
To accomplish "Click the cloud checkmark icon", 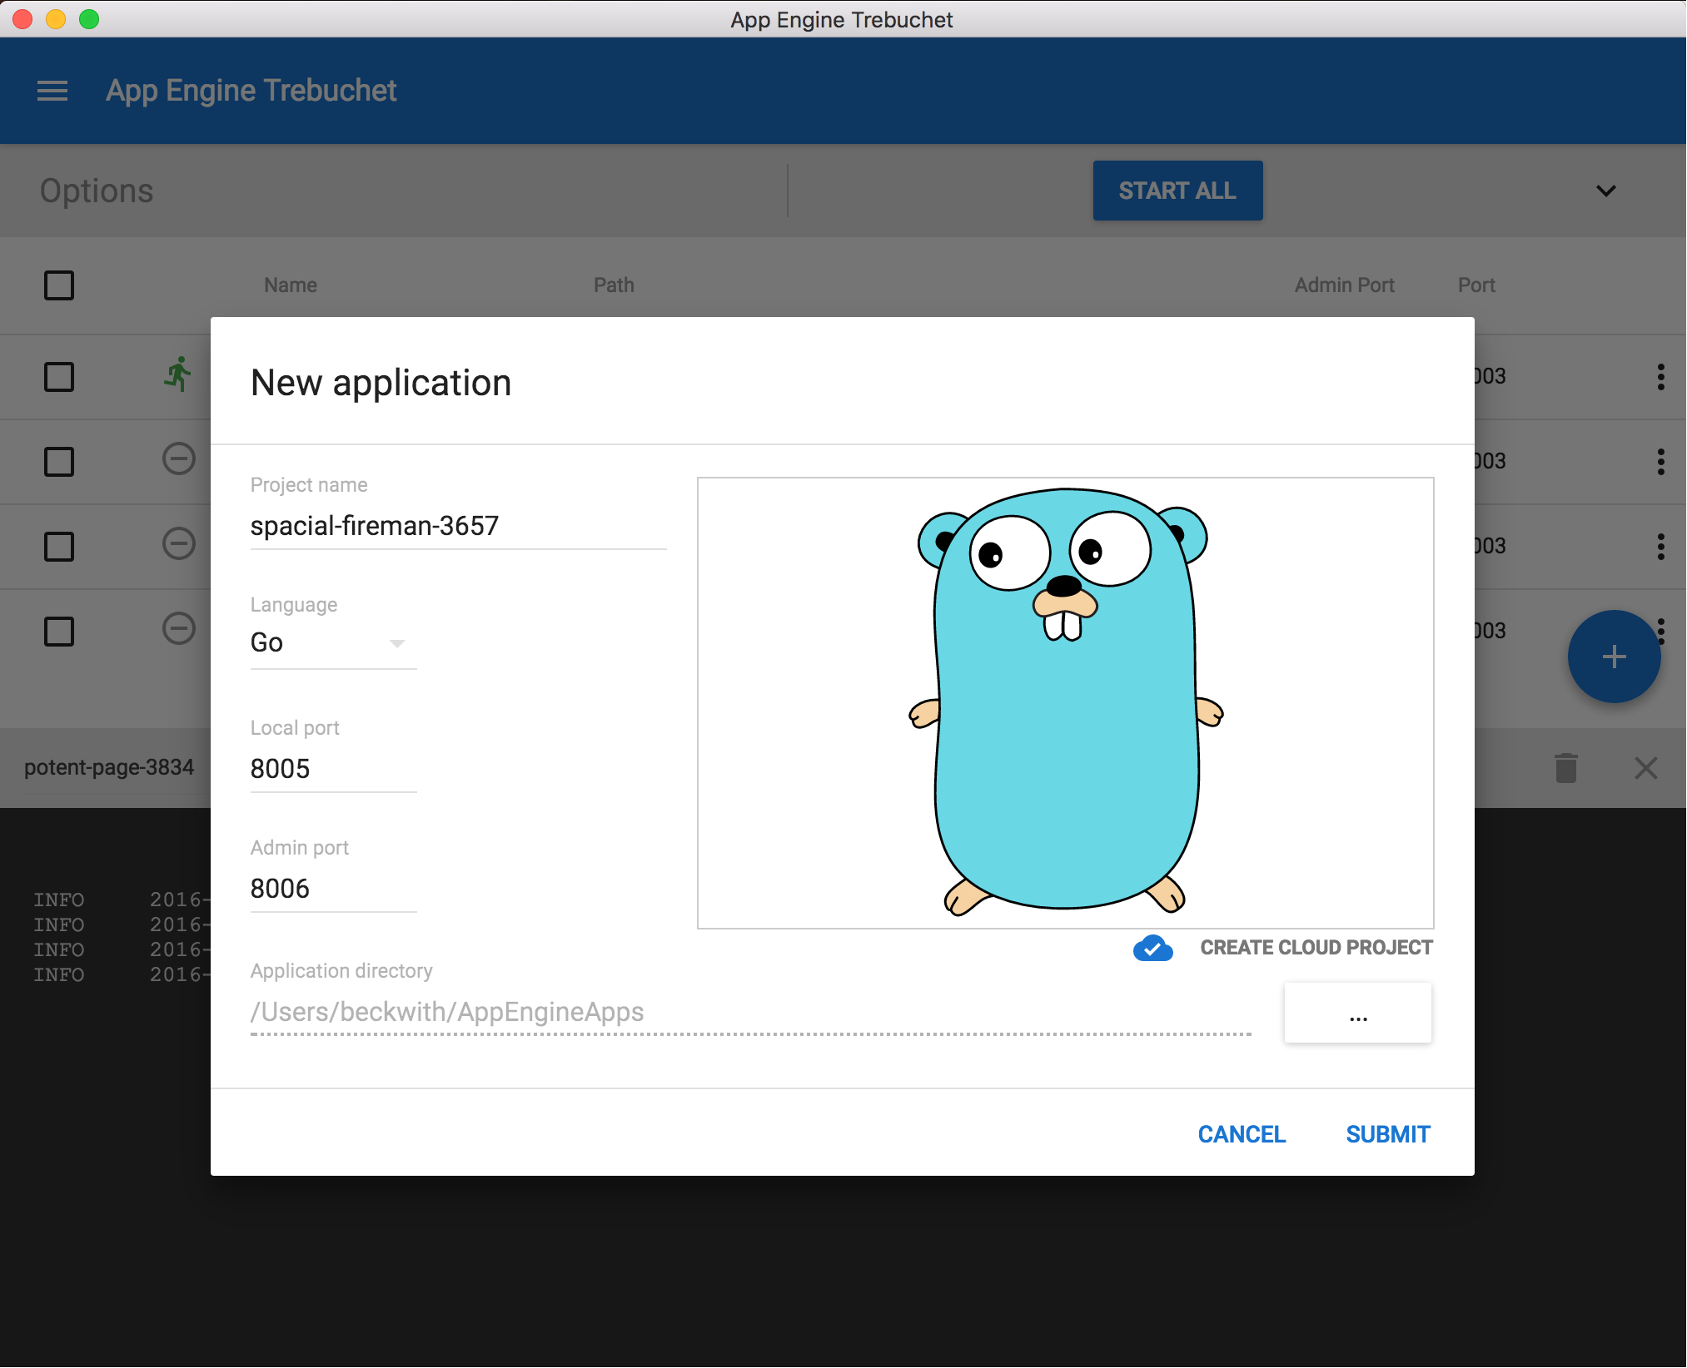I will pos(1152,948).
